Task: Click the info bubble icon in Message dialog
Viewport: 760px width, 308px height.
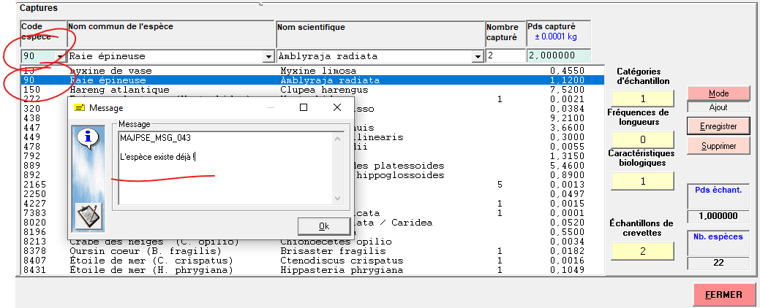Action: [89, 139]
